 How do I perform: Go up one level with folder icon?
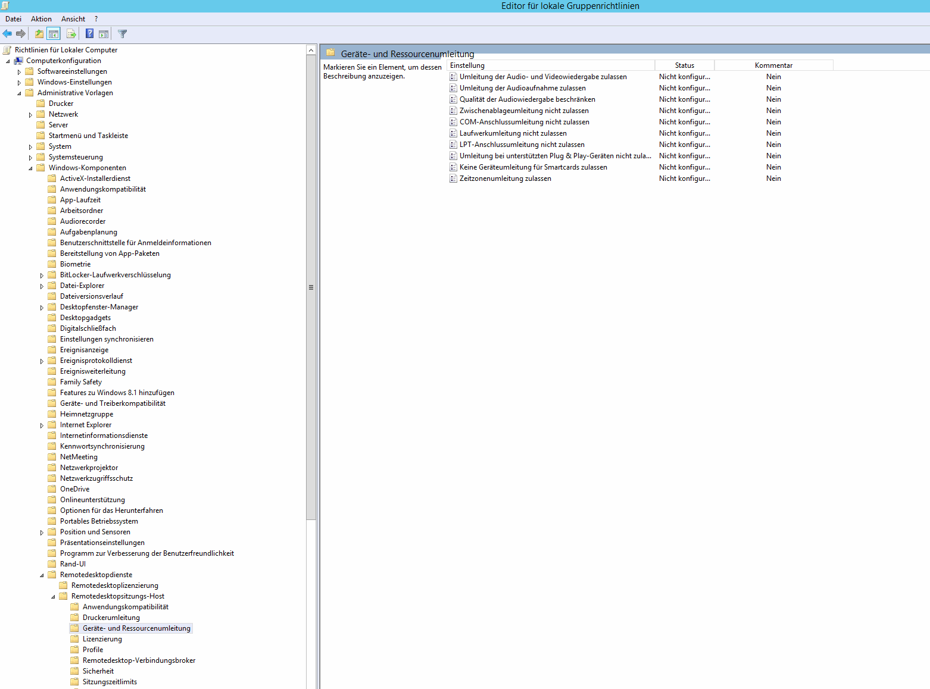39,34
